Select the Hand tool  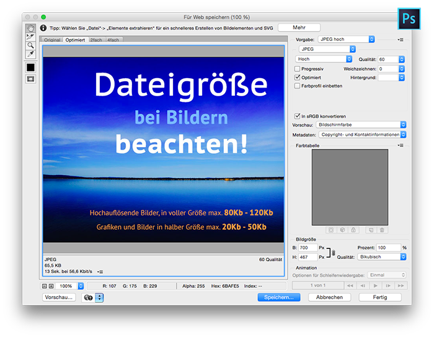(30, 28)
